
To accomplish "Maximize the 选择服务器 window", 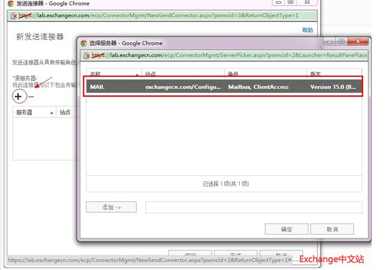I will (342, 42).
